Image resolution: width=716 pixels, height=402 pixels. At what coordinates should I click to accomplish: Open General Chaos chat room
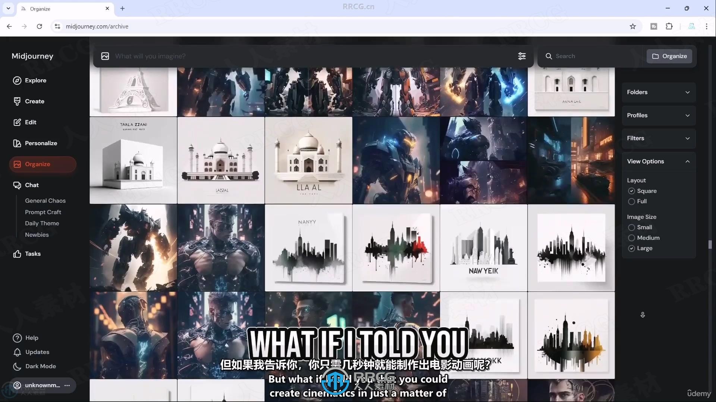45,201
